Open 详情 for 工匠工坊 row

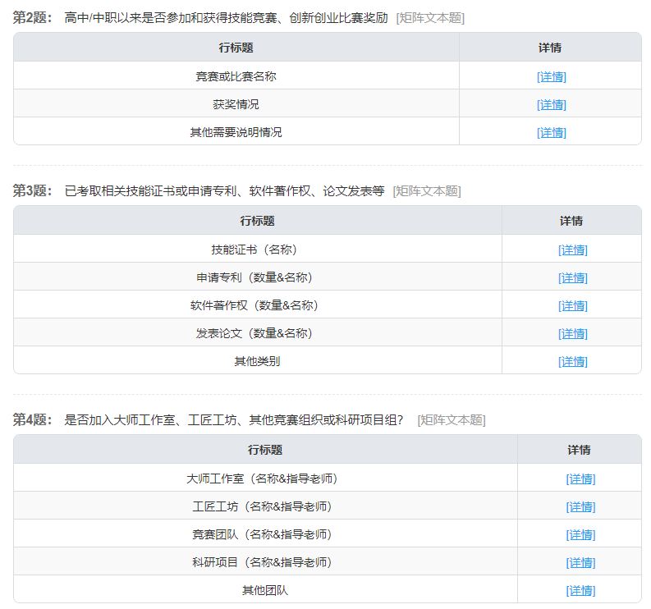[580, 506]
